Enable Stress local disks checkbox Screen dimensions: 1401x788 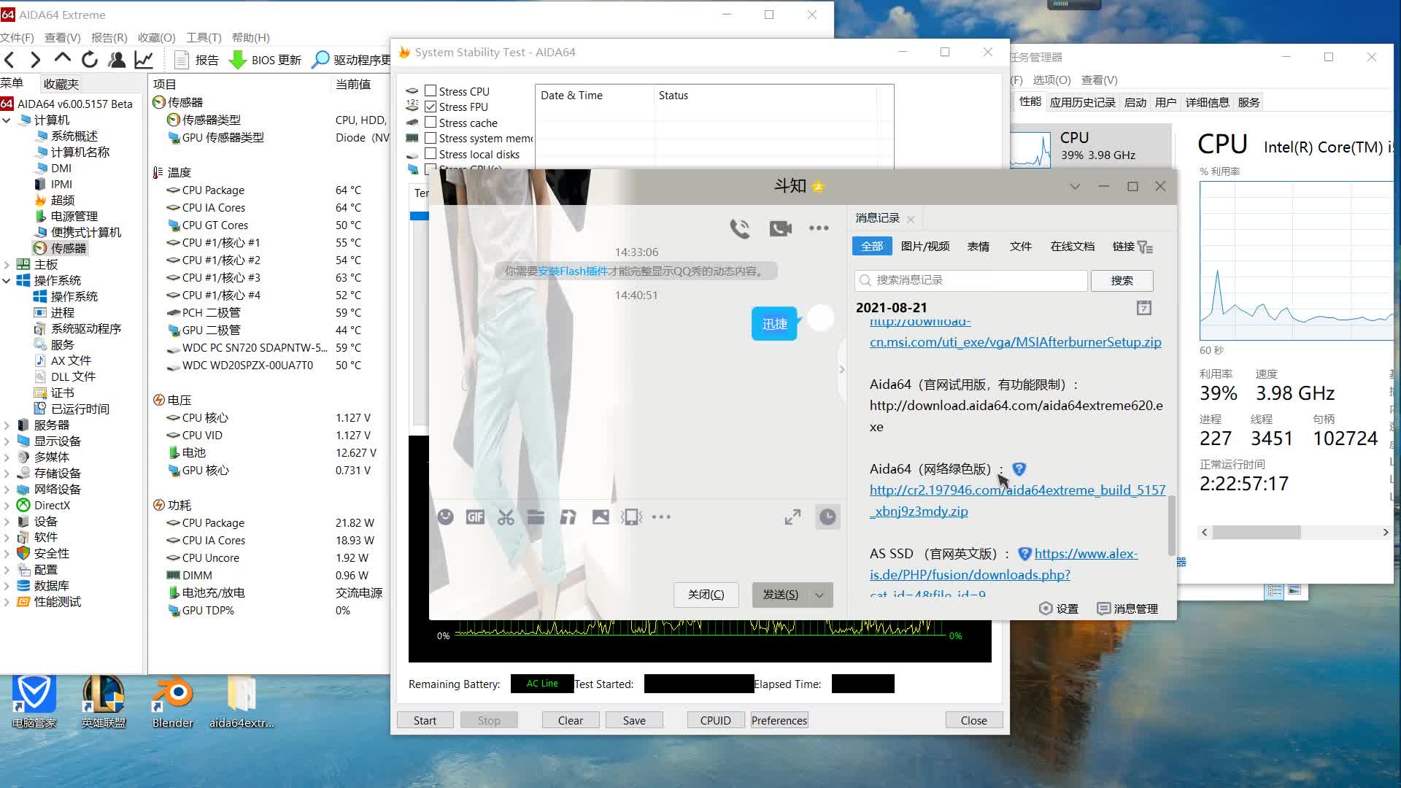click(431, 154)
